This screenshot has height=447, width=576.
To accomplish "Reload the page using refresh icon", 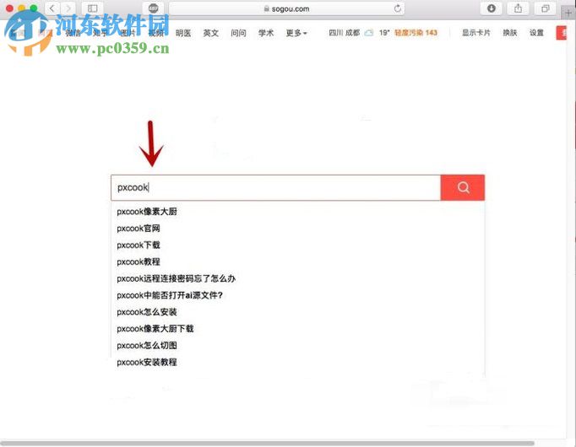I will [397, 8].
